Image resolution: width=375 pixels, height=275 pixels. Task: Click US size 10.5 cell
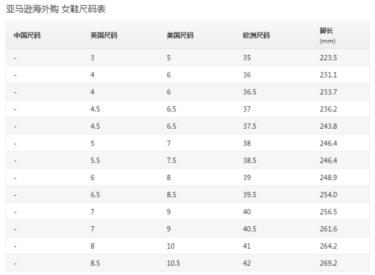tap(173, 263)
